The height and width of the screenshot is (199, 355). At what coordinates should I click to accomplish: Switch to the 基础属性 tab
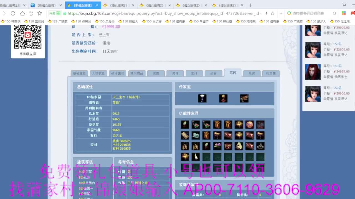click(x=79, y=73)
